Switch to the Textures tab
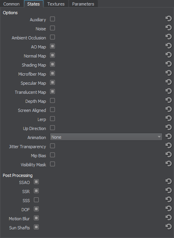The width and height of the screenshot is (174, 238). (56, 4)
